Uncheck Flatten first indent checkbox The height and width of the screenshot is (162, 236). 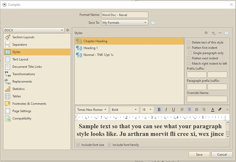(x=189, y=48)
